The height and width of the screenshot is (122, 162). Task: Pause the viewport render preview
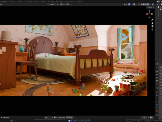(153, 4)
